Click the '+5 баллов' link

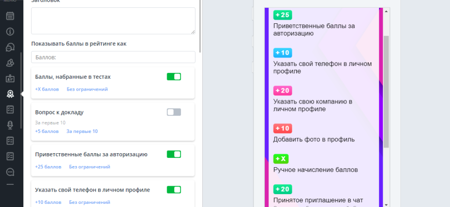coord(47,131)
